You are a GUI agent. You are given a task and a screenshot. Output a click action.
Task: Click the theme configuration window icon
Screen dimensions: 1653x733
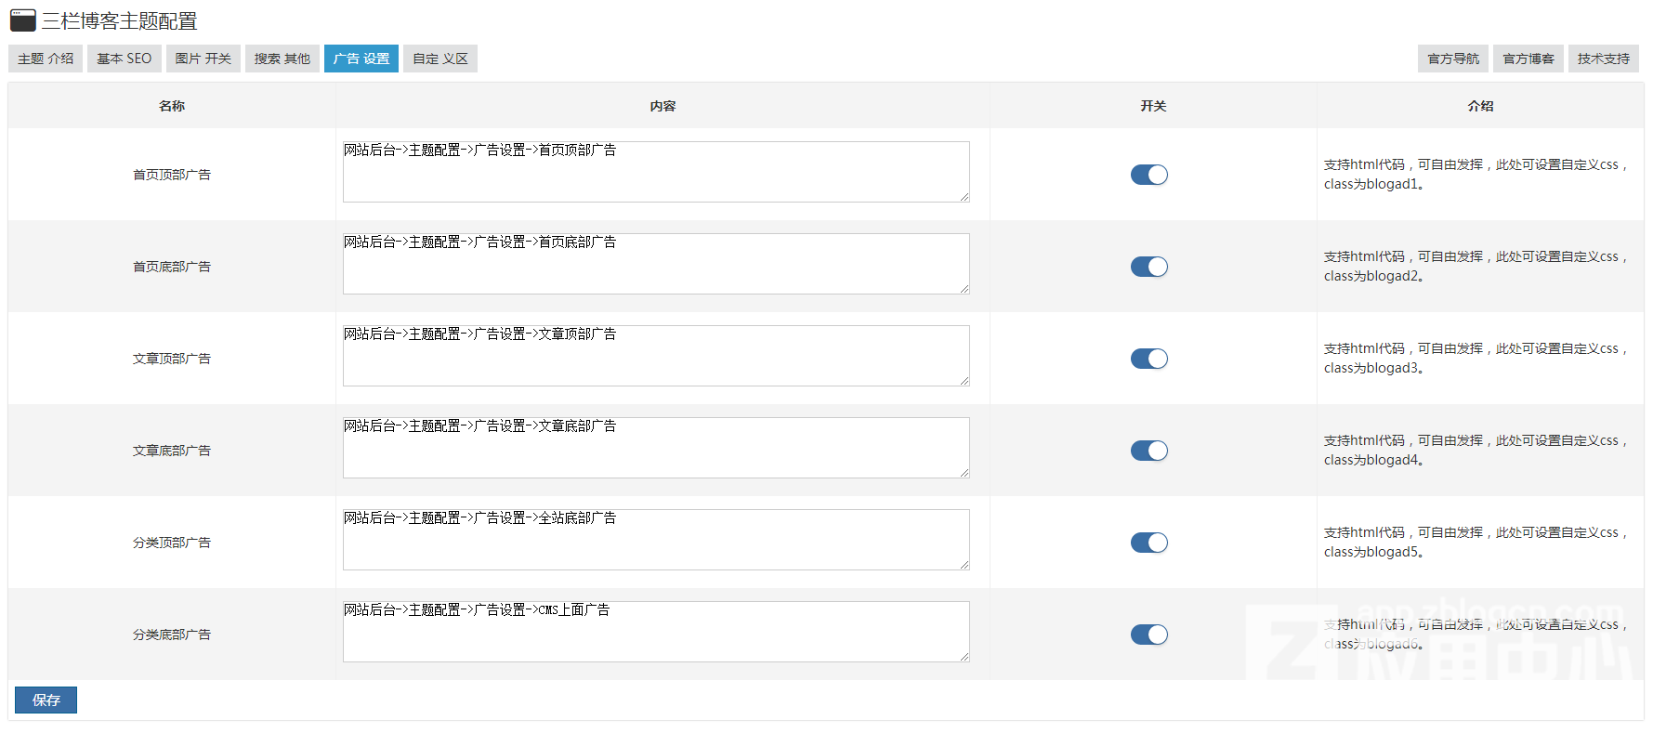[x=23, y=20]
